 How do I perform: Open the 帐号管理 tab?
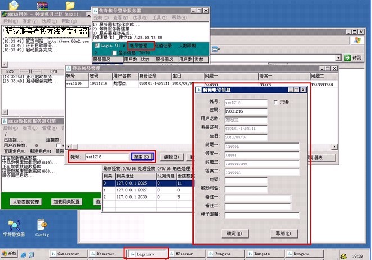tap(138, 45)
